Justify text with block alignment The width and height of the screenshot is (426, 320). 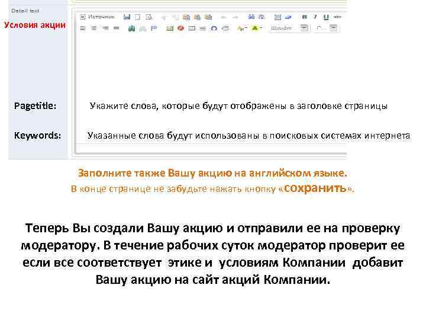point(117,28)
